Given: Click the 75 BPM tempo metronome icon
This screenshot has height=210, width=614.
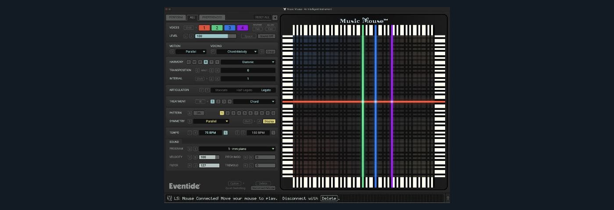Looking at the screenshot, I should coord(225,133).
